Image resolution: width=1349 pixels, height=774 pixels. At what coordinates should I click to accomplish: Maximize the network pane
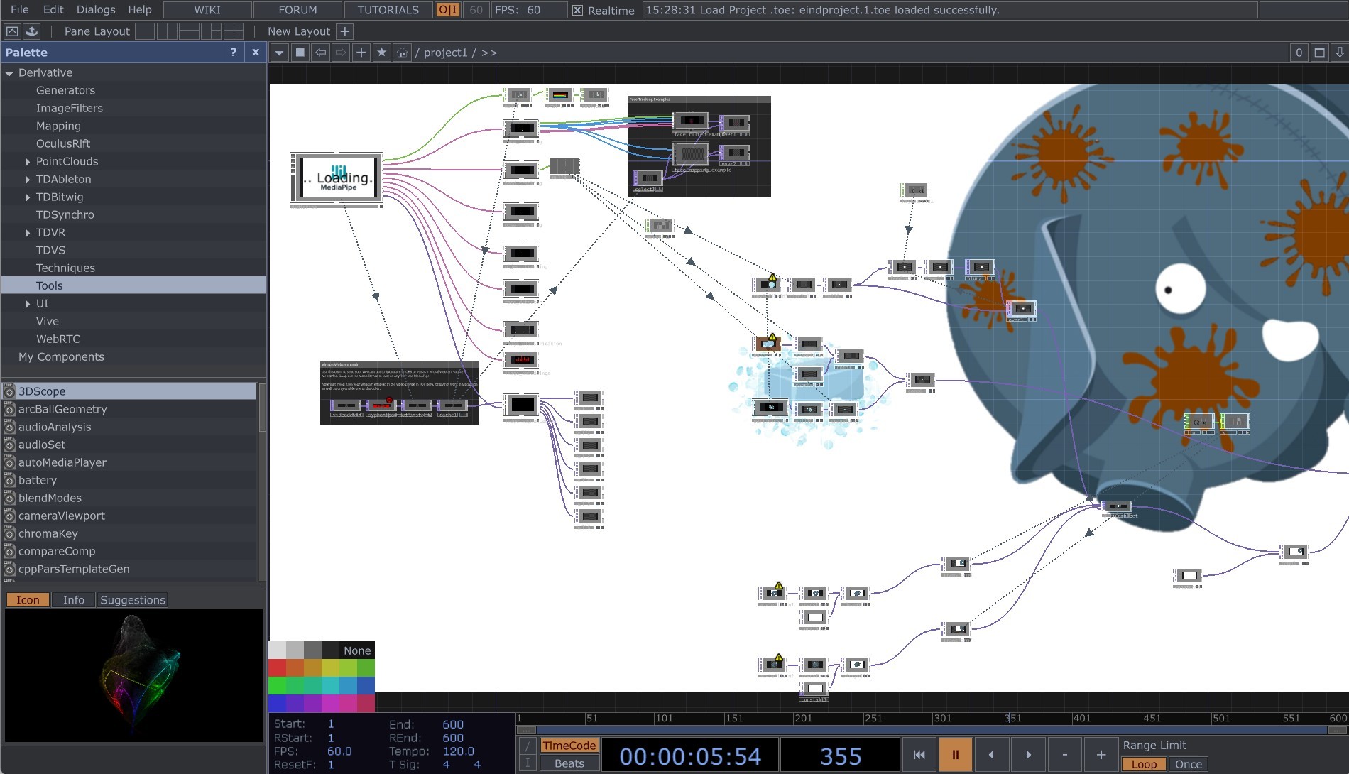pos(1319,53)
